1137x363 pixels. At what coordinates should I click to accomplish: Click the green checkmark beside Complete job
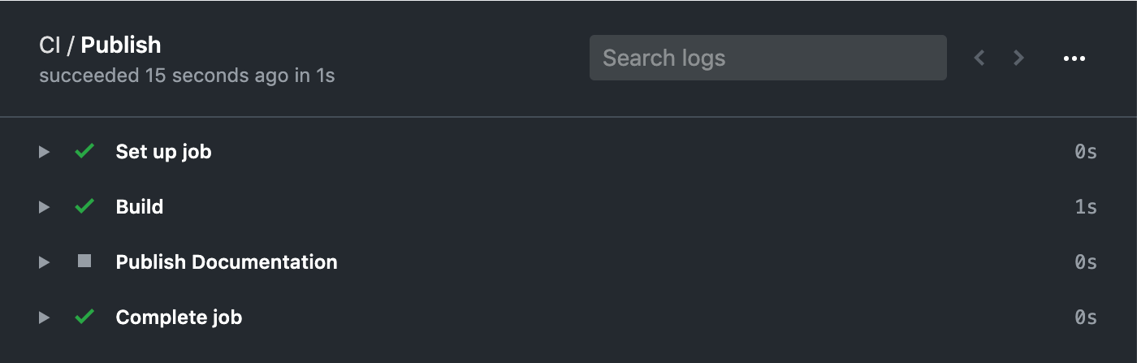click(84, 317)
